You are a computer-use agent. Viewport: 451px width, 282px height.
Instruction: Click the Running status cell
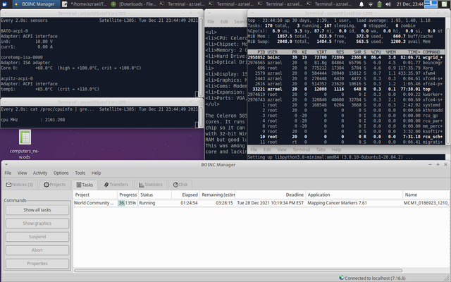[147, 203]
